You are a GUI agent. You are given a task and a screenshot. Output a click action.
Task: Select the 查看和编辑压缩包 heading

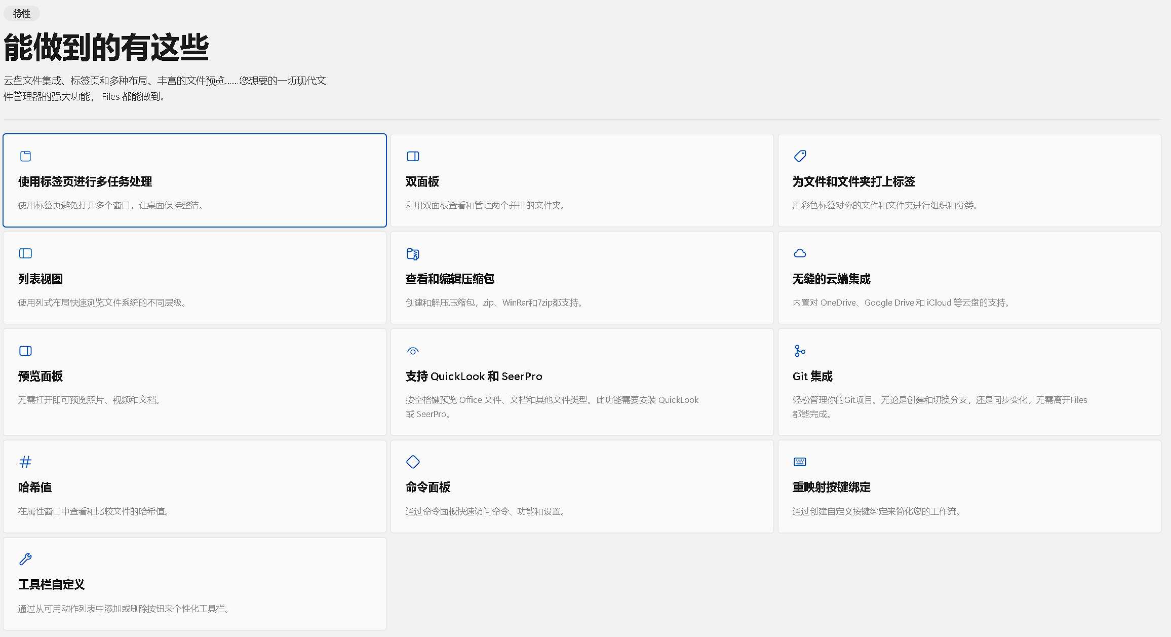tap(450, 279)
